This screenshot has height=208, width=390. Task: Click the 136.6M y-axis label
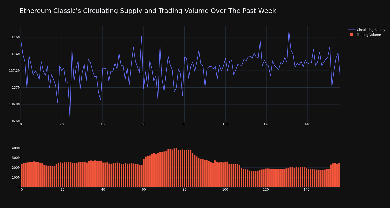tap(15, 121)
